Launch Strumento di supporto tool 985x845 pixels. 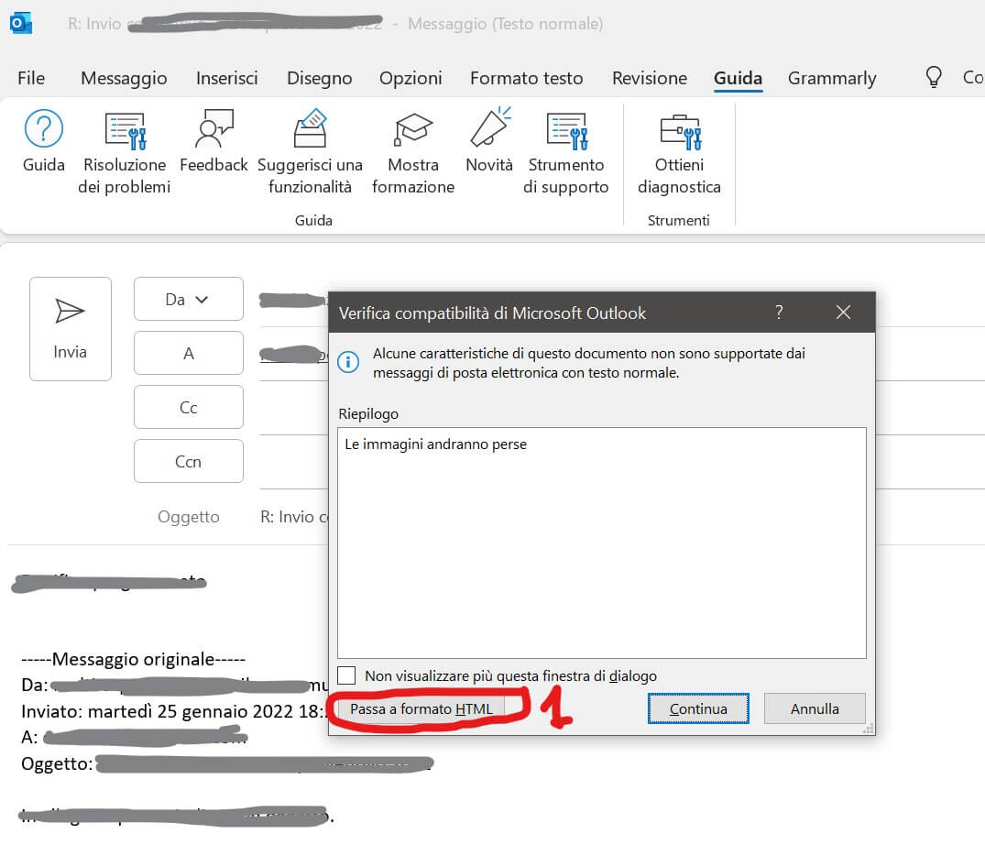[x=565, y=131]
